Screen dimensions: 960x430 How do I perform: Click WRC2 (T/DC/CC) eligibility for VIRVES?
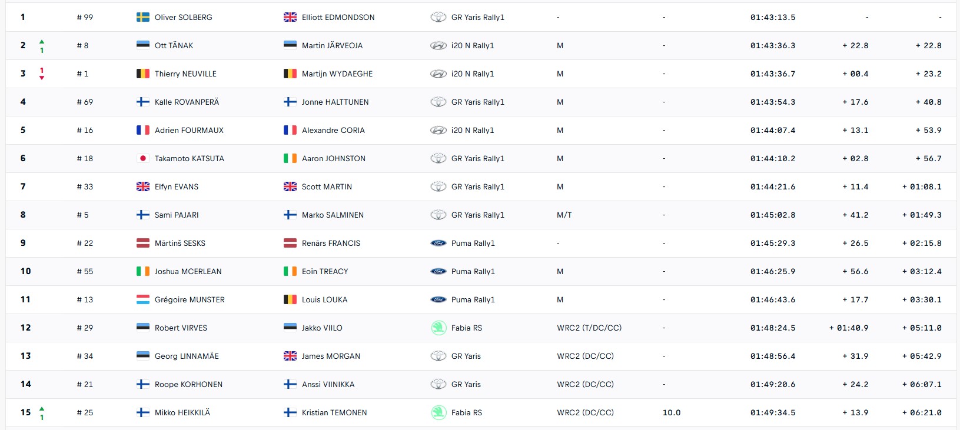tap(589, 328)
